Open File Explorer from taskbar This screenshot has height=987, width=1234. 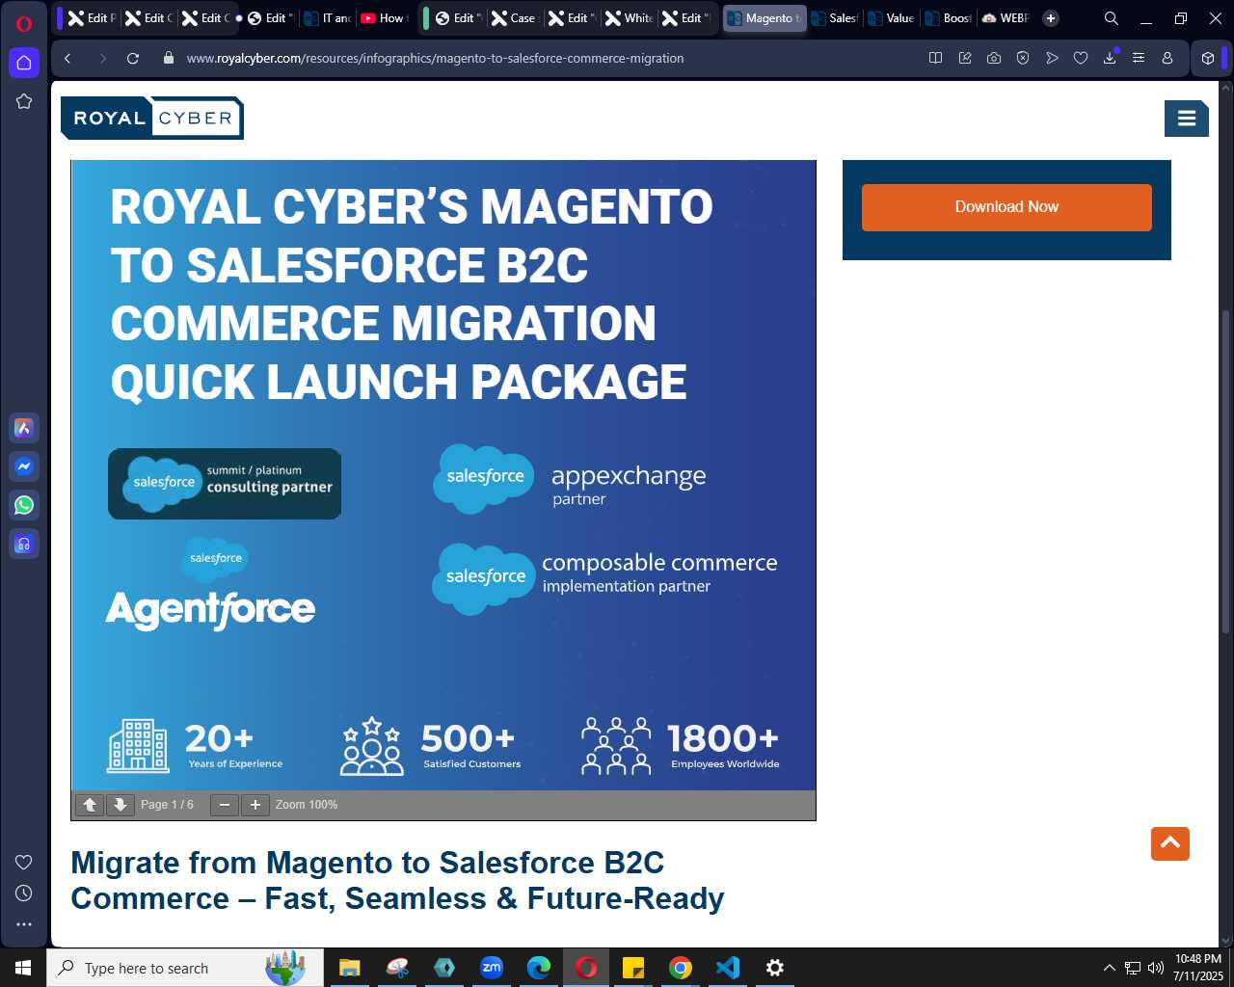350,968
